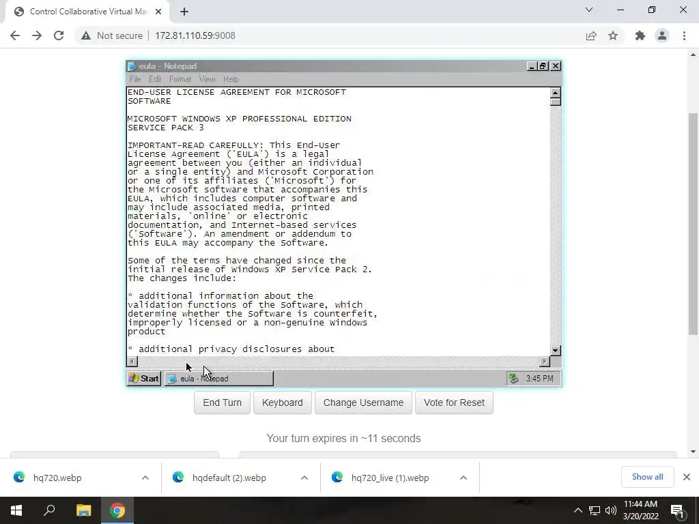Screen dimensions: 699x524
Task: Click Notepad's scroll down arrow
Action: point(555,350)
